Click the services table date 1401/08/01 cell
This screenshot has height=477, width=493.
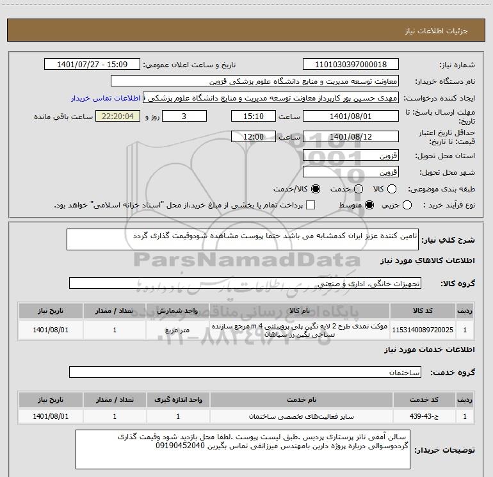click(51, 416)
